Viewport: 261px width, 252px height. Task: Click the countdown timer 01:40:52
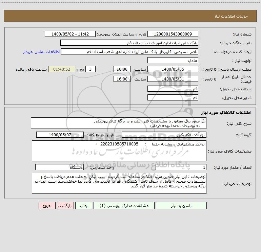click(x=62, y=69)
